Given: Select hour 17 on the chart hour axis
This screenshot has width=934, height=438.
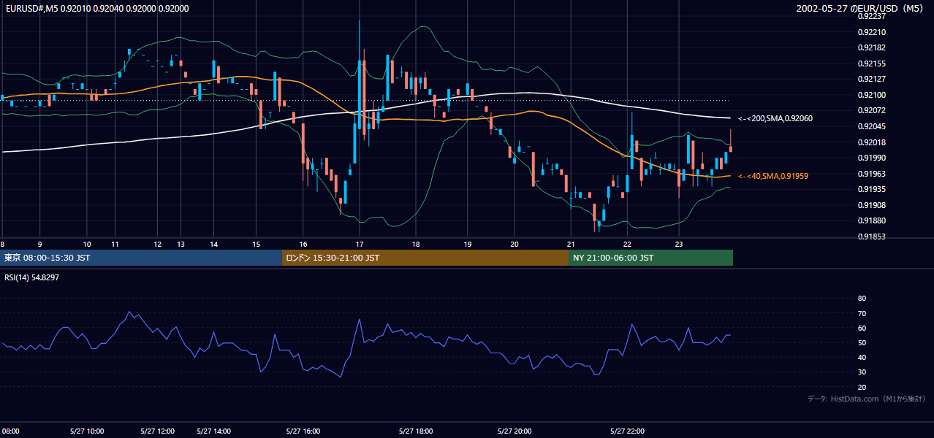Looking at the screenshot, I should (360, 244).
